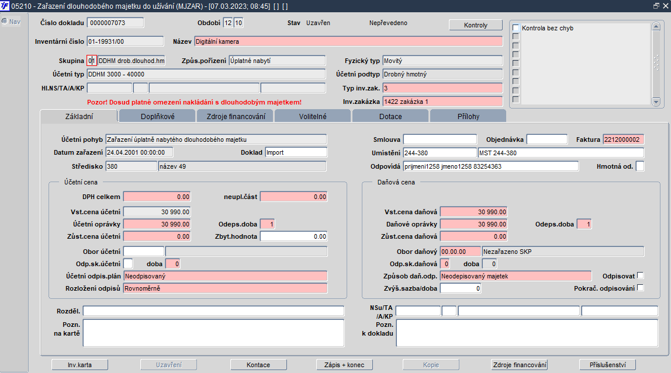This screenshot has height=373, width=671.
Task: Edit the Název field Digitální kamera
Action: pyautogui.click(x=348, y=41)
